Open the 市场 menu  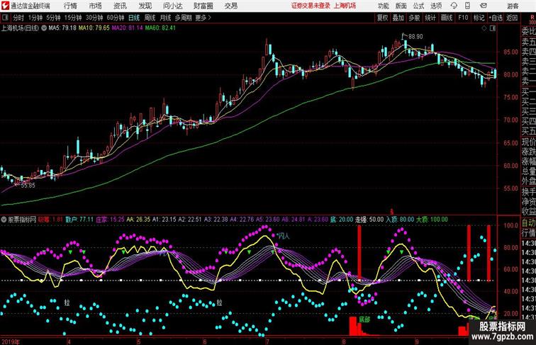pyautogui.click(x=96, y=6)
